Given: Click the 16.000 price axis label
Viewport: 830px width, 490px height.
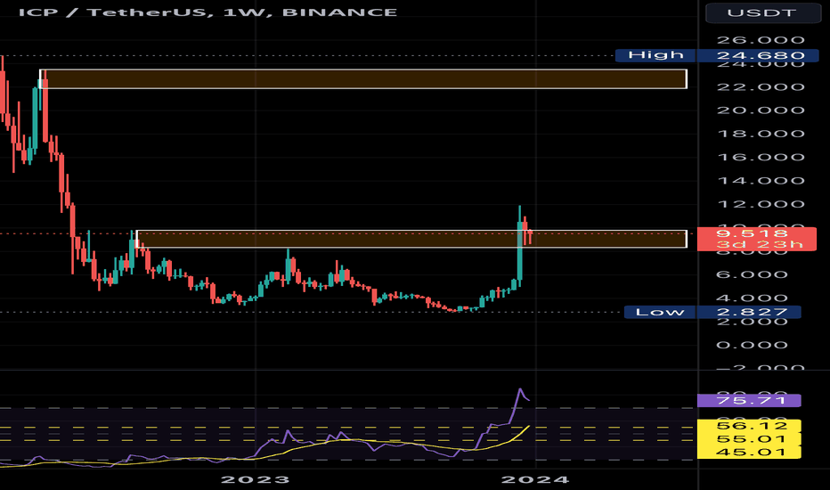Looking at the screenshot, I should 761,158.
